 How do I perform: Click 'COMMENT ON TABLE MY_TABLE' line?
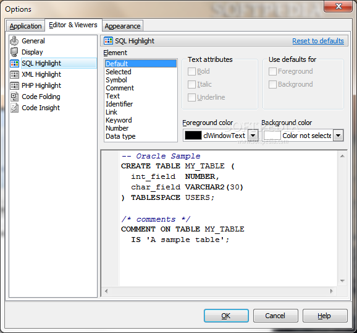pyautogui.click(x=183, y=229)
